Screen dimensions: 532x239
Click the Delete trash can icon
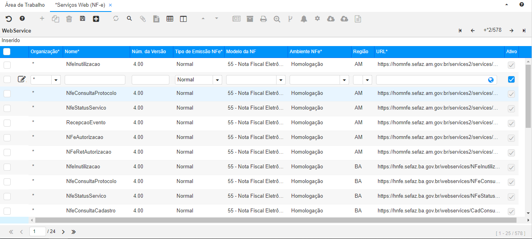[x=69, y=19]
